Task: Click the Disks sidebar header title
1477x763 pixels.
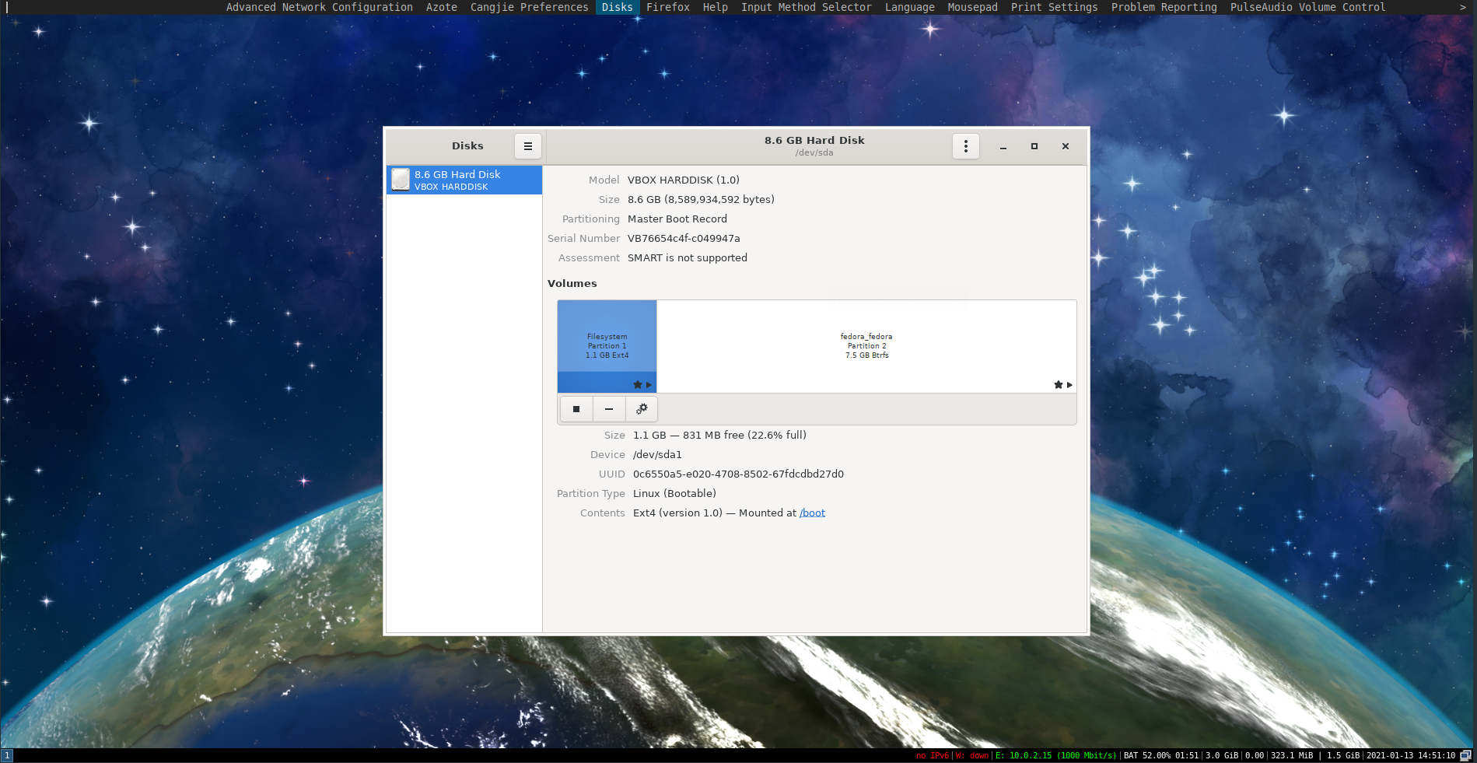Action: pyautogui.click(x=467, y=145)
